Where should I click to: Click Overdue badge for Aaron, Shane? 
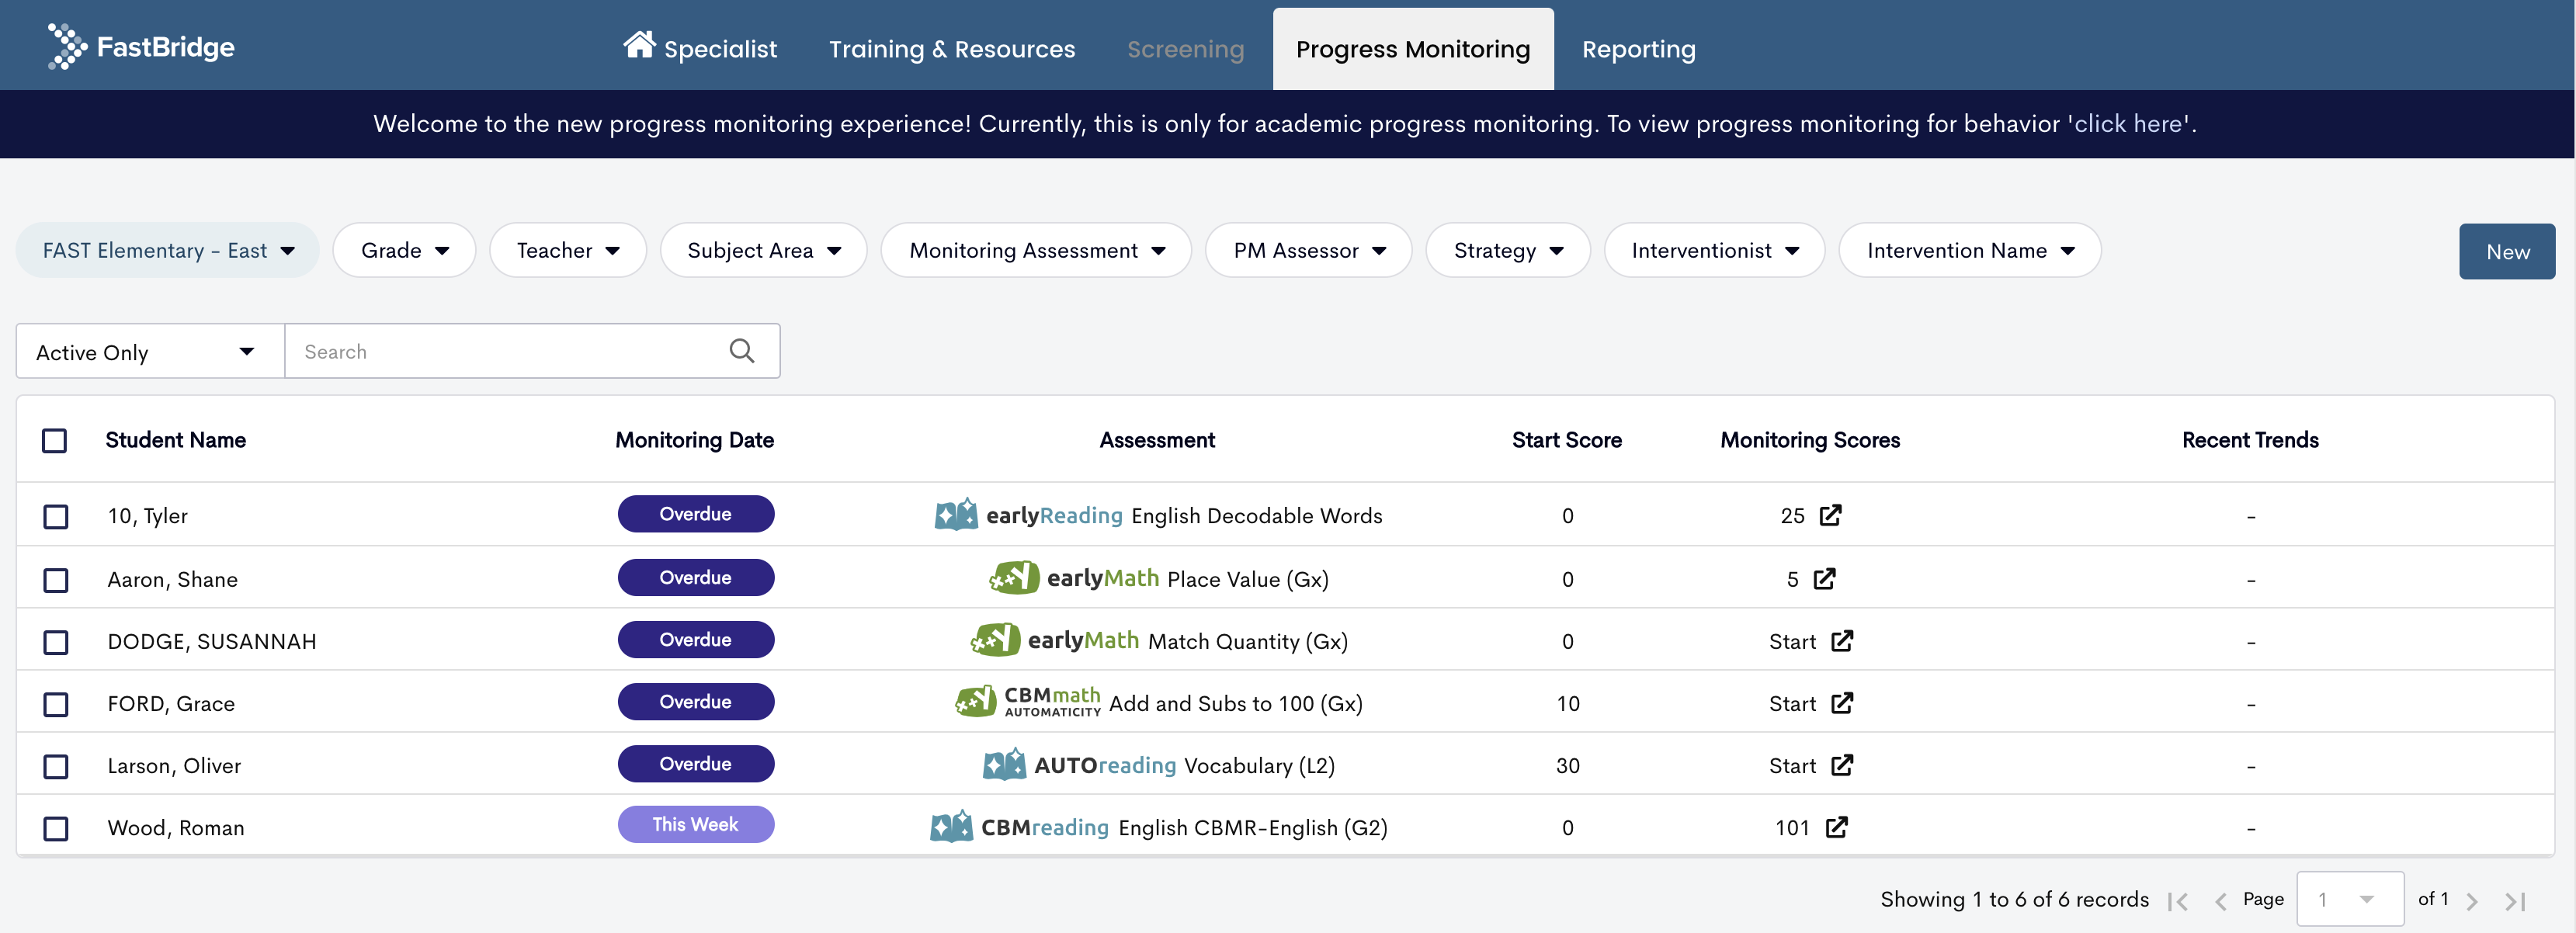click(x=696, y=577)
